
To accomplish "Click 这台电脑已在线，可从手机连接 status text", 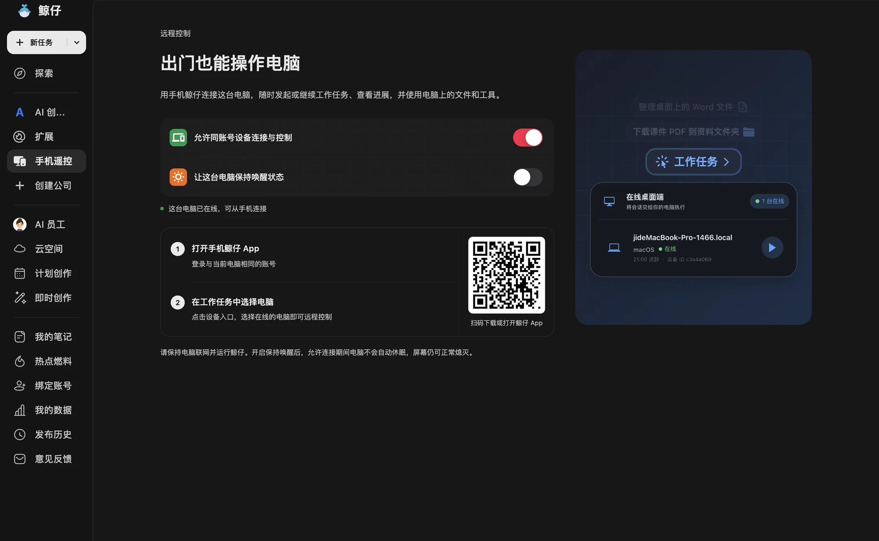I will pos(217,209).
